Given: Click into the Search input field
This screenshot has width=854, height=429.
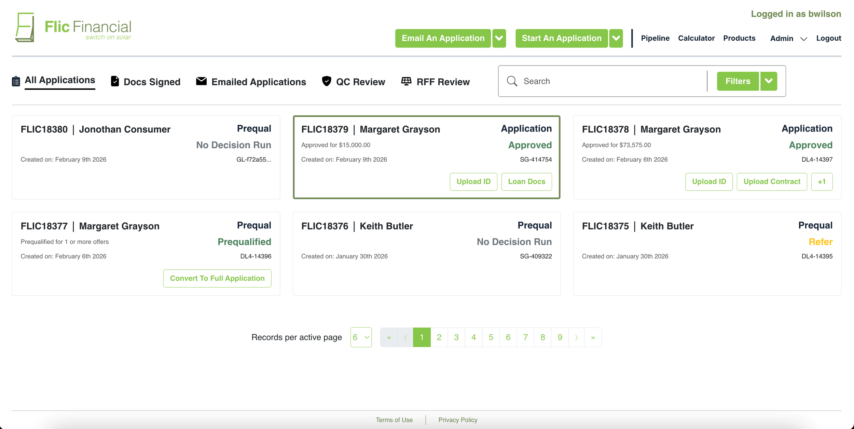Looking at the screenshot, I should [611, 81].
